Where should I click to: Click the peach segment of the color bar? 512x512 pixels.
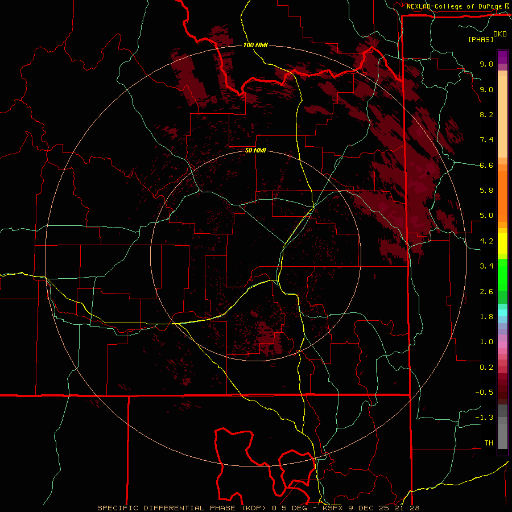coord(502,117)
